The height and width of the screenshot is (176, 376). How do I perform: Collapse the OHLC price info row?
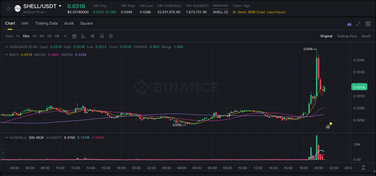pyautogui.click(x=7, y=47)
